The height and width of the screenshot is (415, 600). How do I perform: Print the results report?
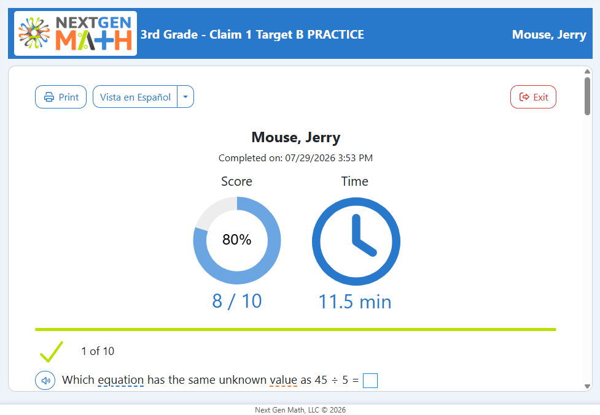click(61, 97)
